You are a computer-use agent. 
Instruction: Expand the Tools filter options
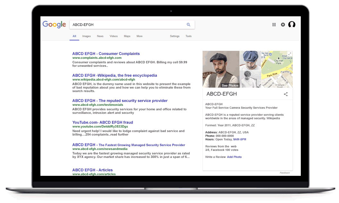click(188, 36)
